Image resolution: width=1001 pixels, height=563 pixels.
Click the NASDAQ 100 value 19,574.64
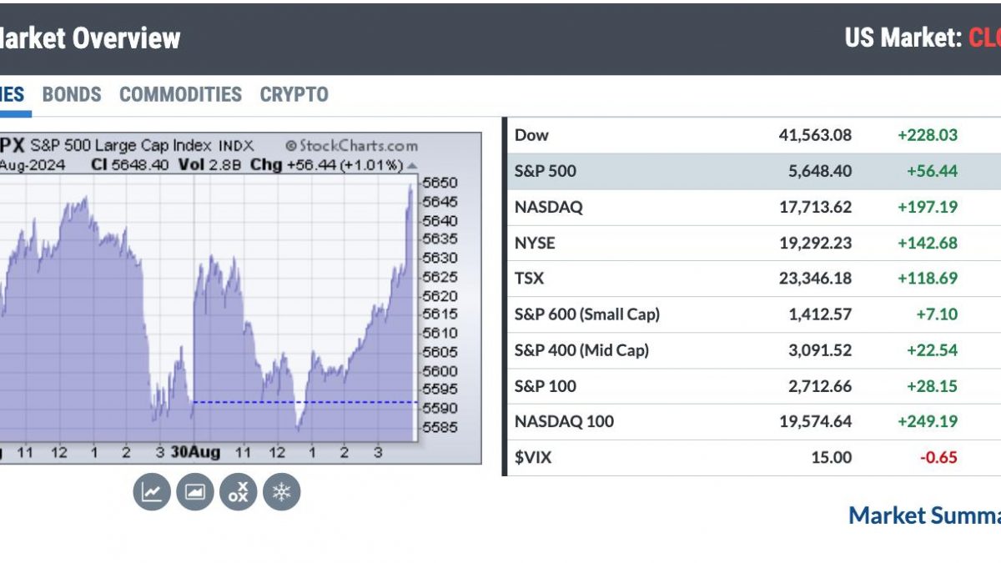[814, 422]
